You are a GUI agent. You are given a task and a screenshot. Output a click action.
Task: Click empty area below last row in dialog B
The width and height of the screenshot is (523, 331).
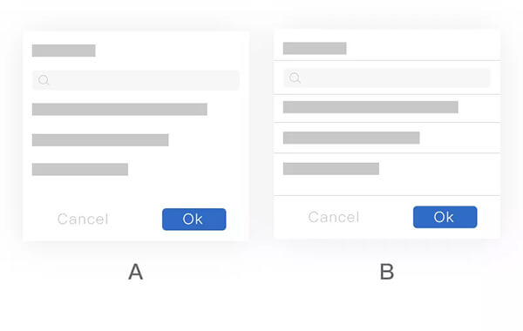(387, 186)
